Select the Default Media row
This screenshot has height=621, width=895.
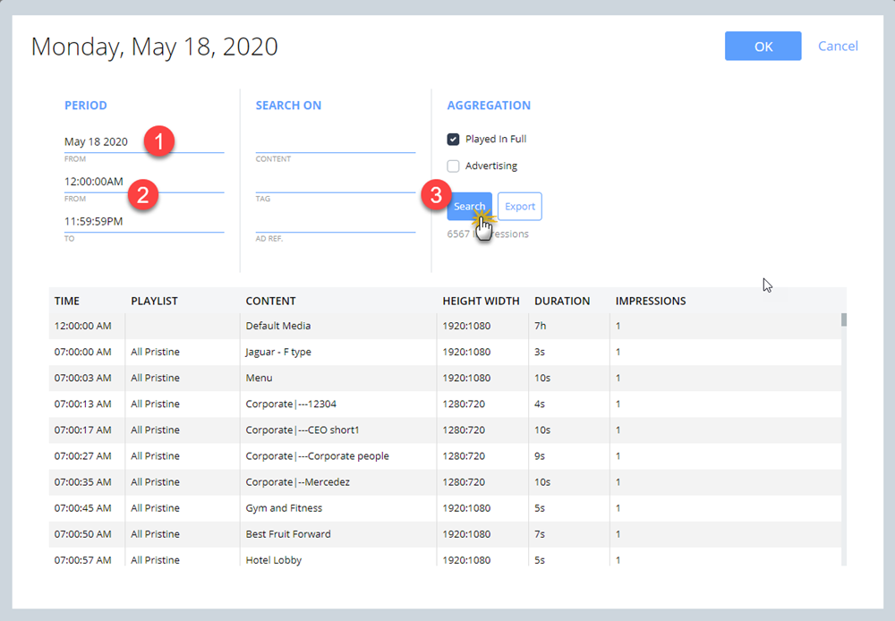358,326
